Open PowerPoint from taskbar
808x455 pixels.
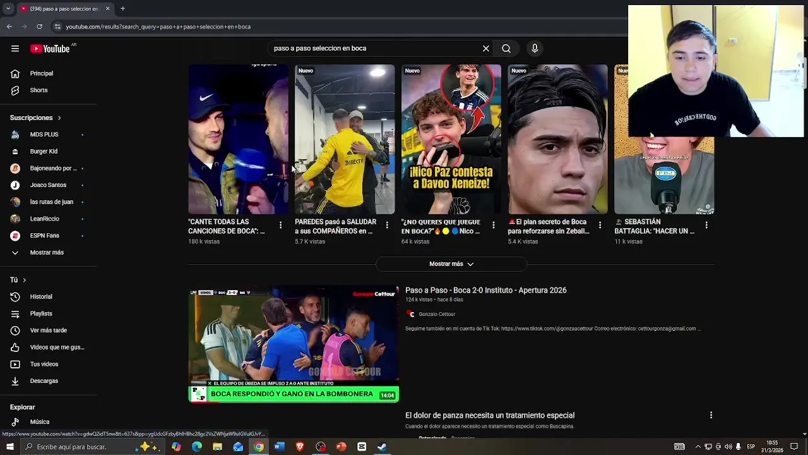point(341,447)
